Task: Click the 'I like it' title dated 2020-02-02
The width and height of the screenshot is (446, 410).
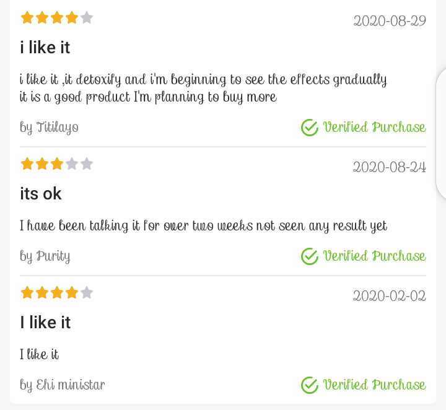Action: [45, 323]
